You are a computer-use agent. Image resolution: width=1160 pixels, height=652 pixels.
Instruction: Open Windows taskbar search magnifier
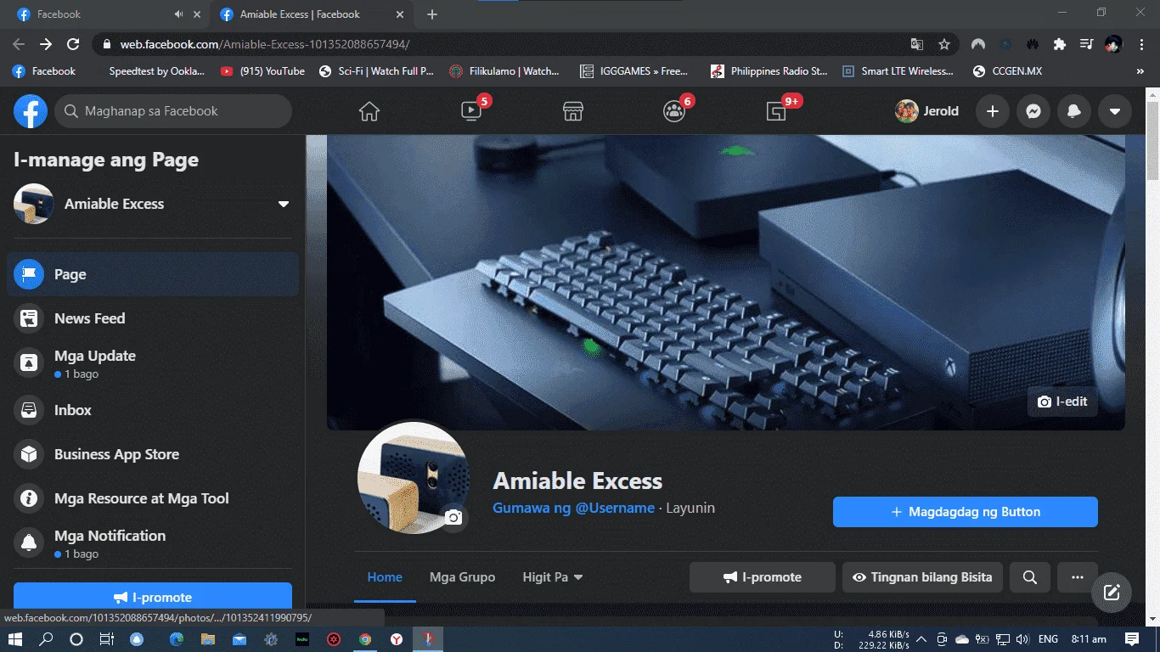click(x=46, y=639)
